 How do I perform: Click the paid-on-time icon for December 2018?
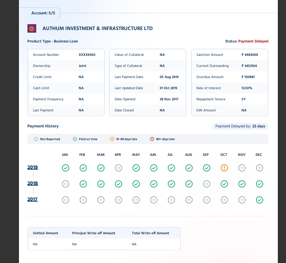coord(259,184)
